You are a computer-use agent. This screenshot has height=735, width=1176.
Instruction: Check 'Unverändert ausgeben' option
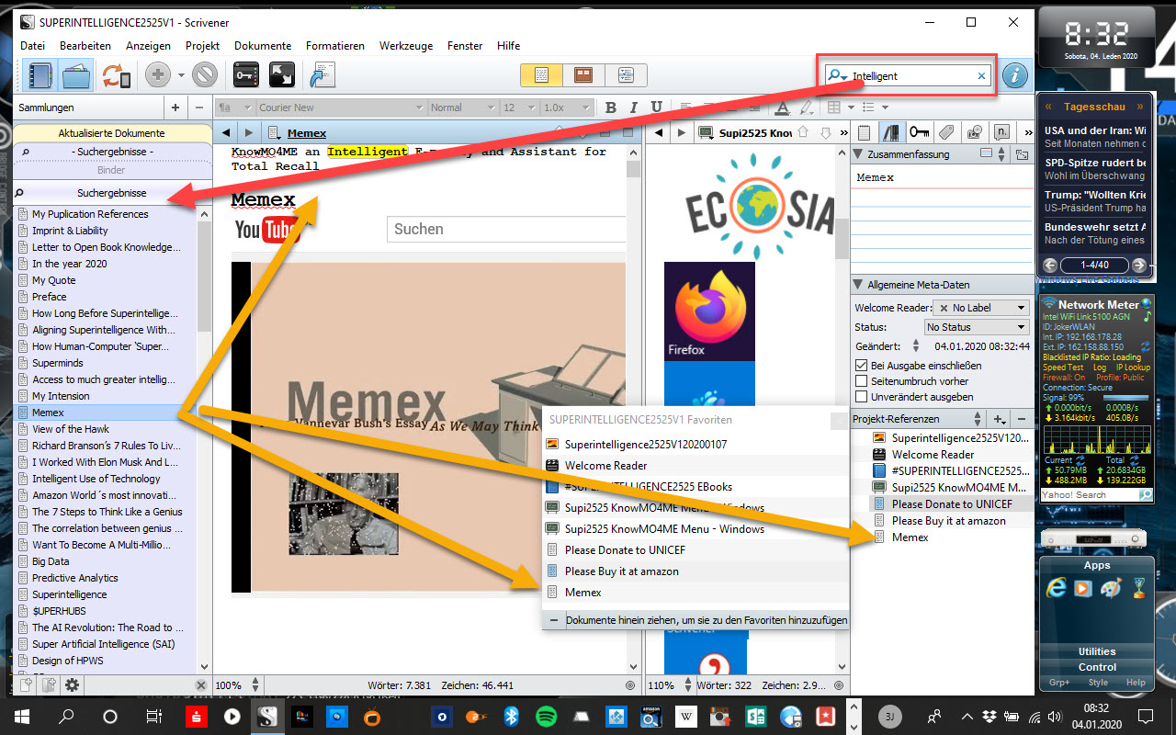862,397
